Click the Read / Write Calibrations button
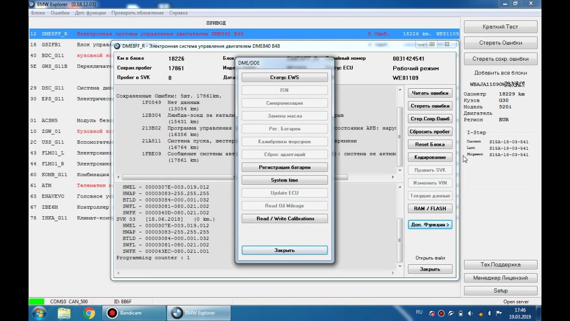This screenshot has height=321, width=570. coord(285,219)
